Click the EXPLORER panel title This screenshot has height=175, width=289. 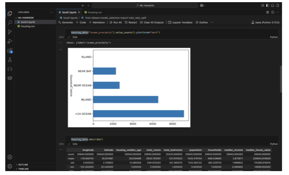(x=23, y=12)
